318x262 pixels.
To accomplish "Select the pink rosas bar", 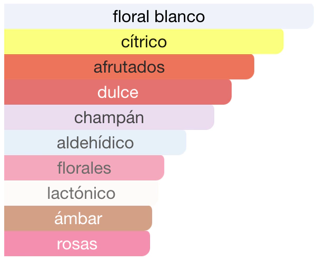I will [x=126, y=244].
